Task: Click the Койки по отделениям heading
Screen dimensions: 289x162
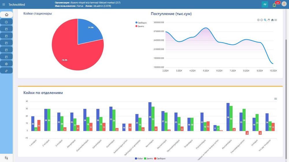Action: click(x=43, y=93)
